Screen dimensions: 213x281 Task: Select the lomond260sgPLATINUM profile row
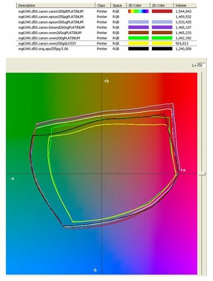106,28
